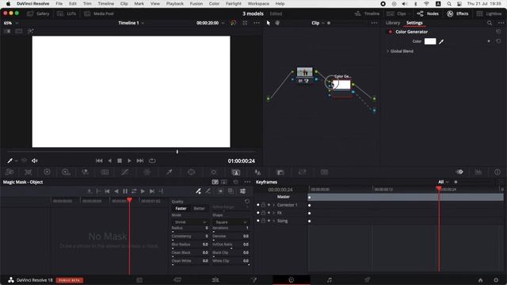Open the Key palette

(x=280, y=173)
